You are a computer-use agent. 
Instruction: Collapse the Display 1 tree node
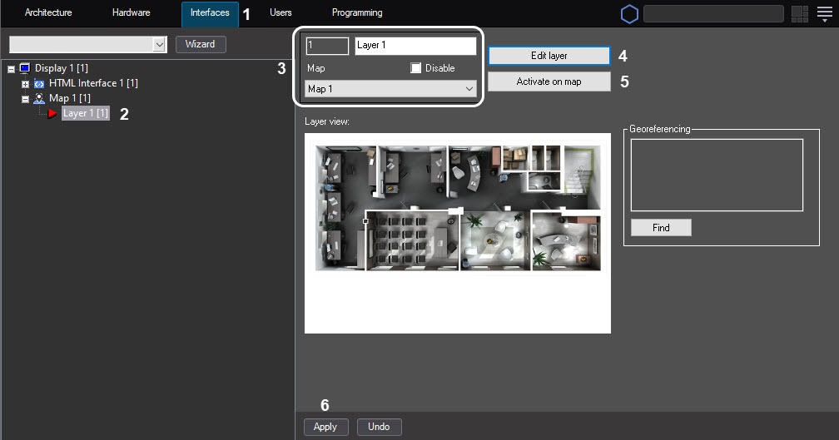click(11, 69)
